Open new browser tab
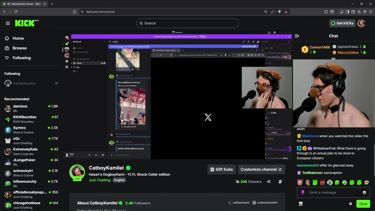This screenshot has height=211, width=375. (52, 4)
